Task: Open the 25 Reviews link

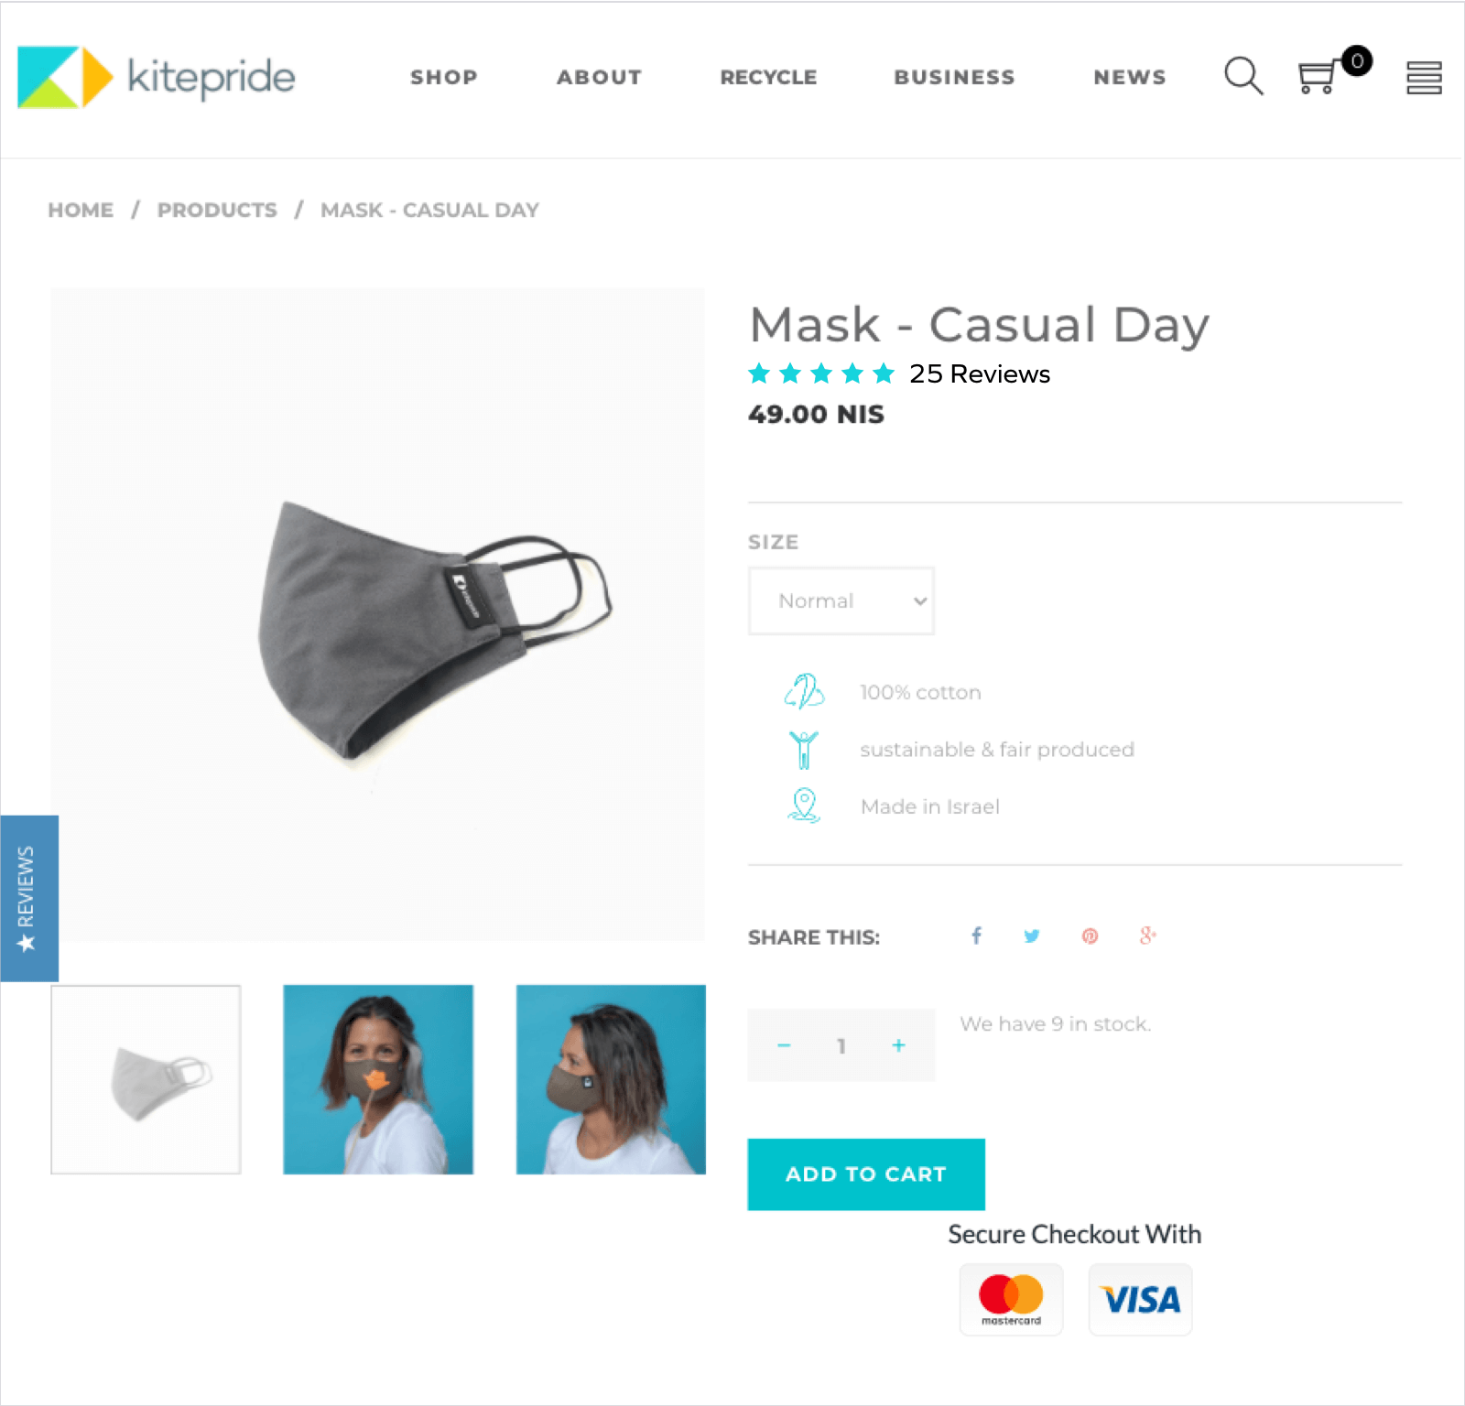Action: [980, 374]
